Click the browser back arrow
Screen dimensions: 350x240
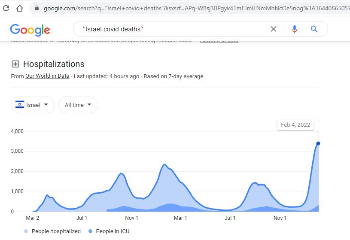click(x=6, y=8)
